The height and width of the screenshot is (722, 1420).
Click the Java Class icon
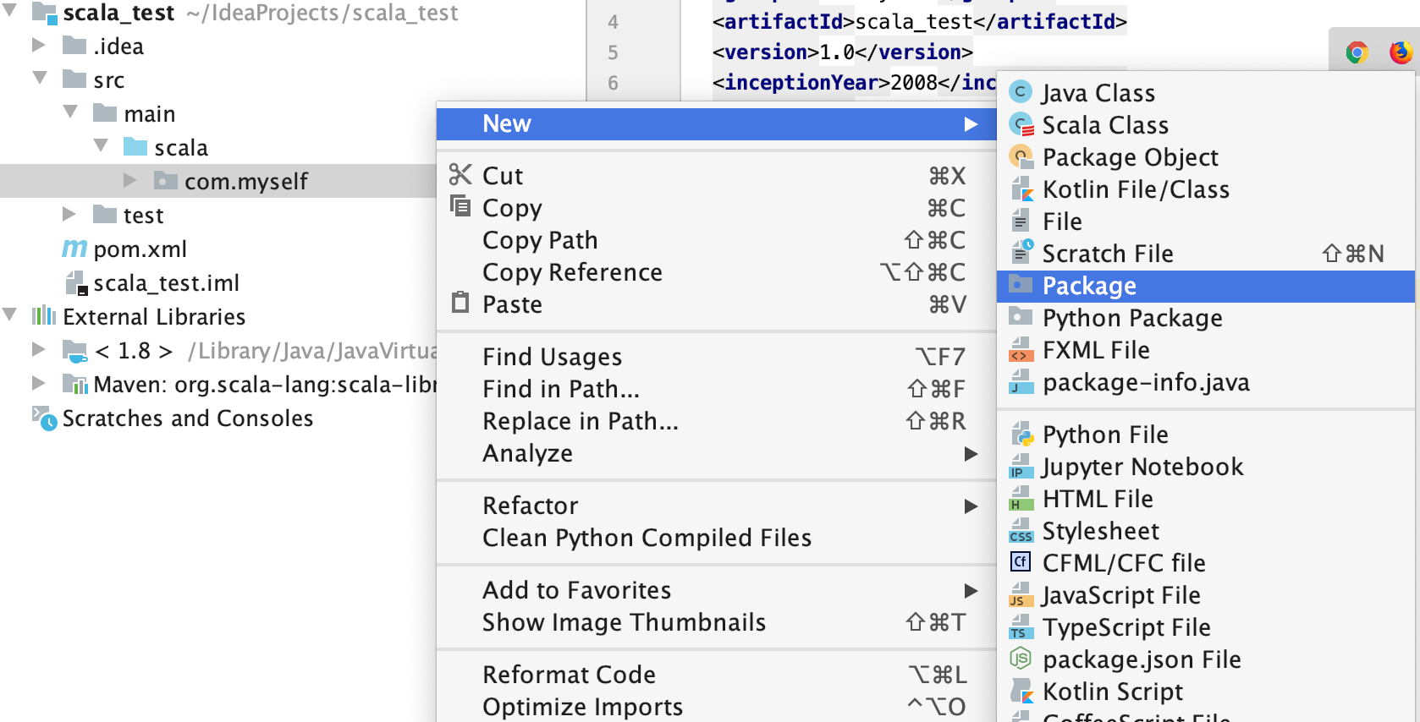coord(1021,92)
